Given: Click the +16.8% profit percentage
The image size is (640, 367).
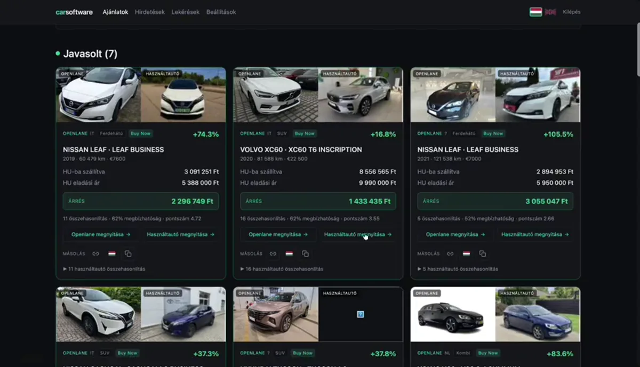Looking at the screenshot, I should pos(383,134).
